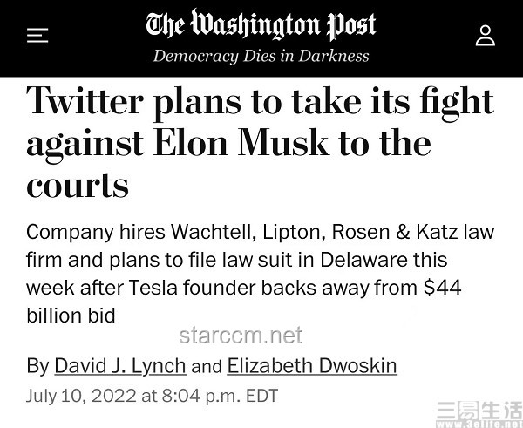
Task: Click "Elon Musk" in the headline
Action: coord(241,143)
